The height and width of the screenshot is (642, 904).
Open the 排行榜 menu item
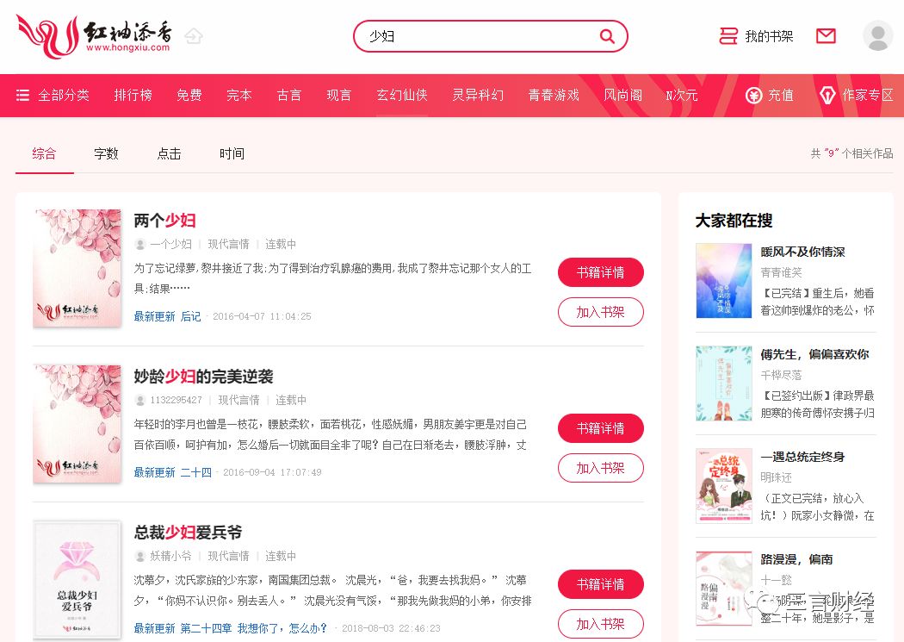133,95
